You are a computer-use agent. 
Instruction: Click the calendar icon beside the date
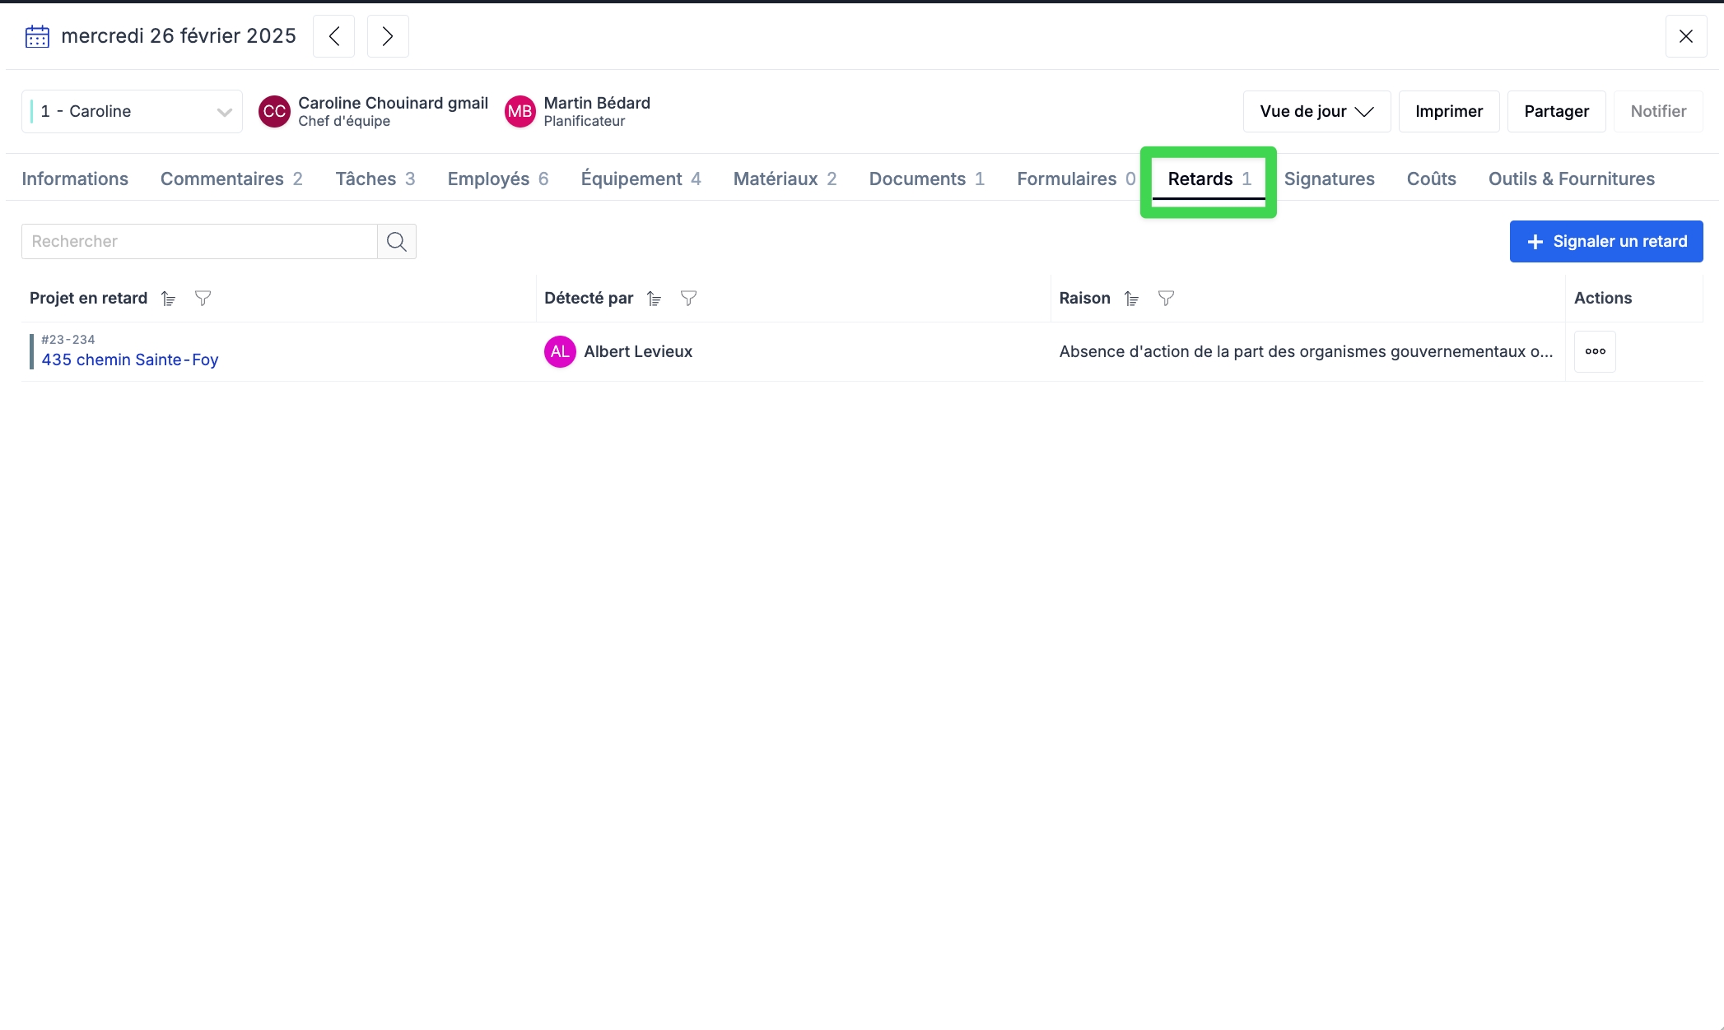coord(37,36)
